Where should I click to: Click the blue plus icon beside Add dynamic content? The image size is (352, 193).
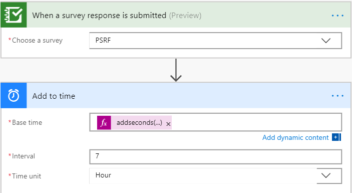tap(336, 137)
